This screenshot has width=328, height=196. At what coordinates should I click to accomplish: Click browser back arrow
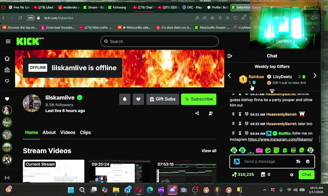coord(3,18)
